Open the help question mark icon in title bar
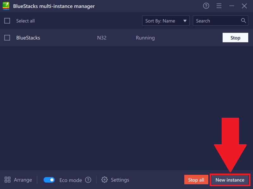This screenshot has width=253, height=189. coord(206,6)
